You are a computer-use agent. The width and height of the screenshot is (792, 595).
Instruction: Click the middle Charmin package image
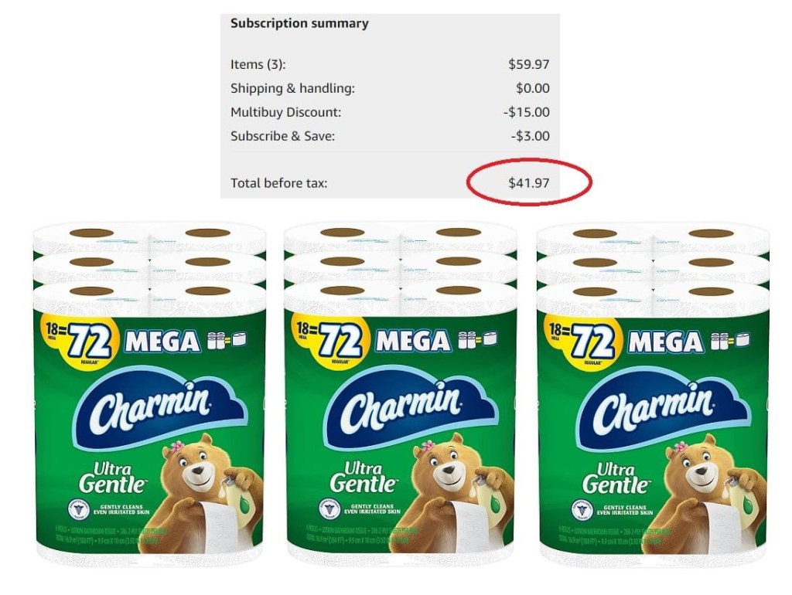[401, 393]
